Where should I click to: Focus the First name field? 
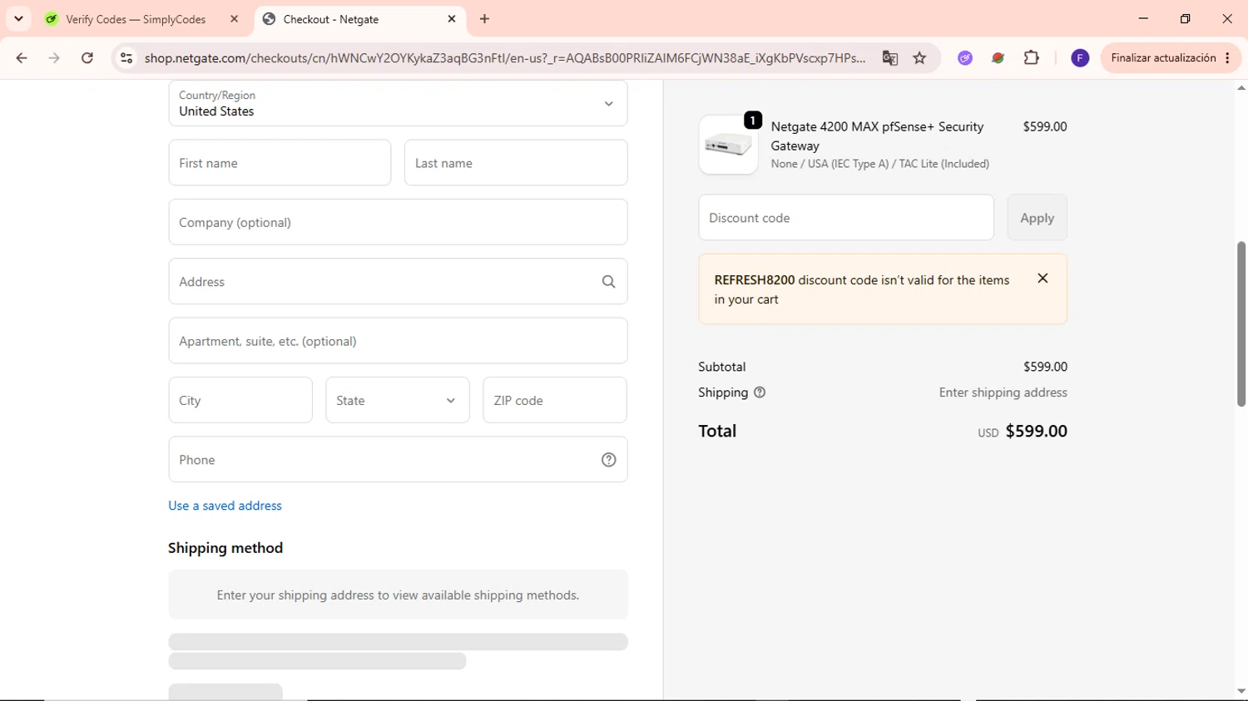tap(280, 163)
